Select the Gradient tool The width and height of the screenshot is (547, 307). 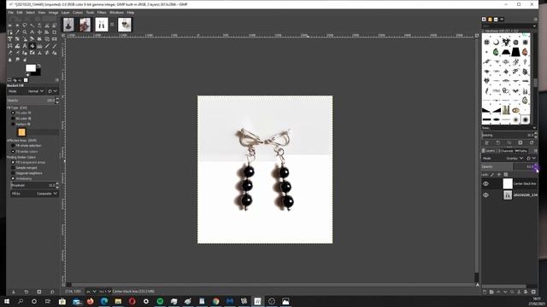(x=39, y=45)
